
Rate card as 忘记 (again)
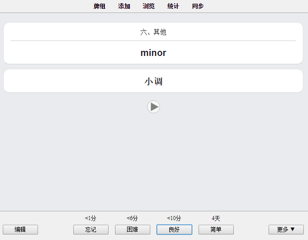coord(91,229)
